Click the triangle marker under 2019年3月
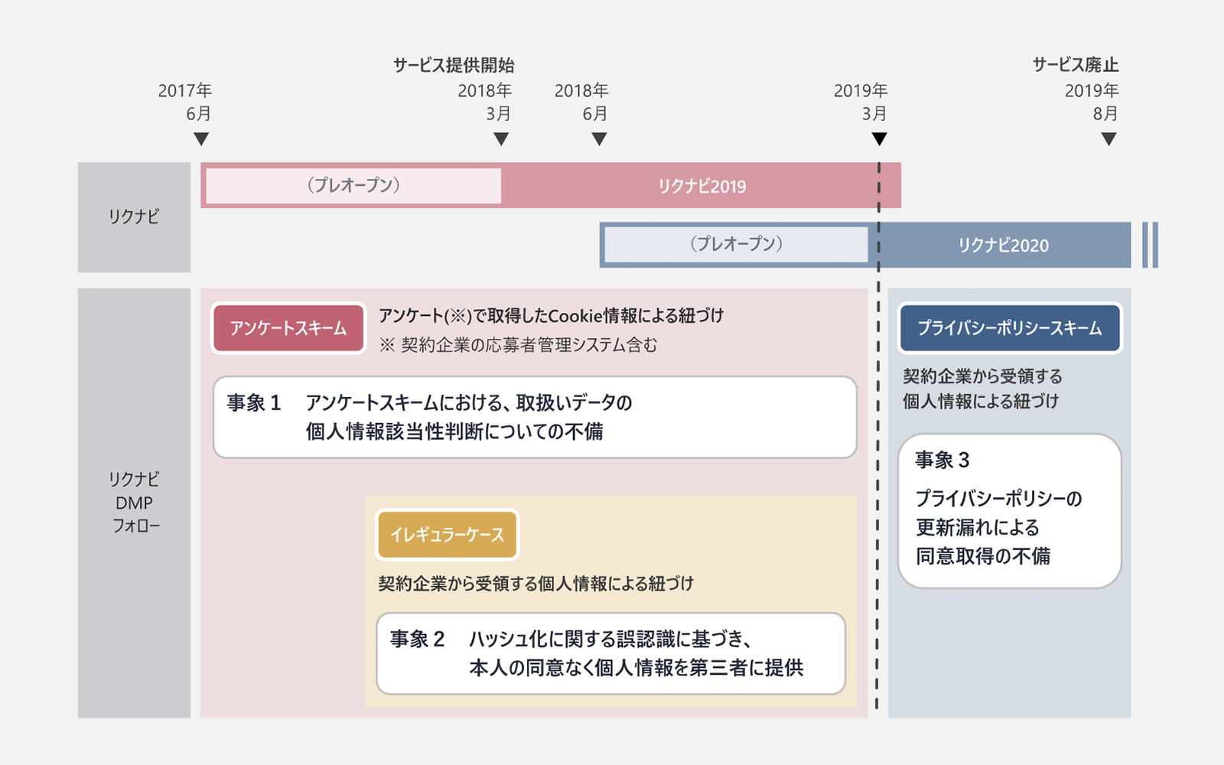The image size is (1224, 765). coord(880,139)
